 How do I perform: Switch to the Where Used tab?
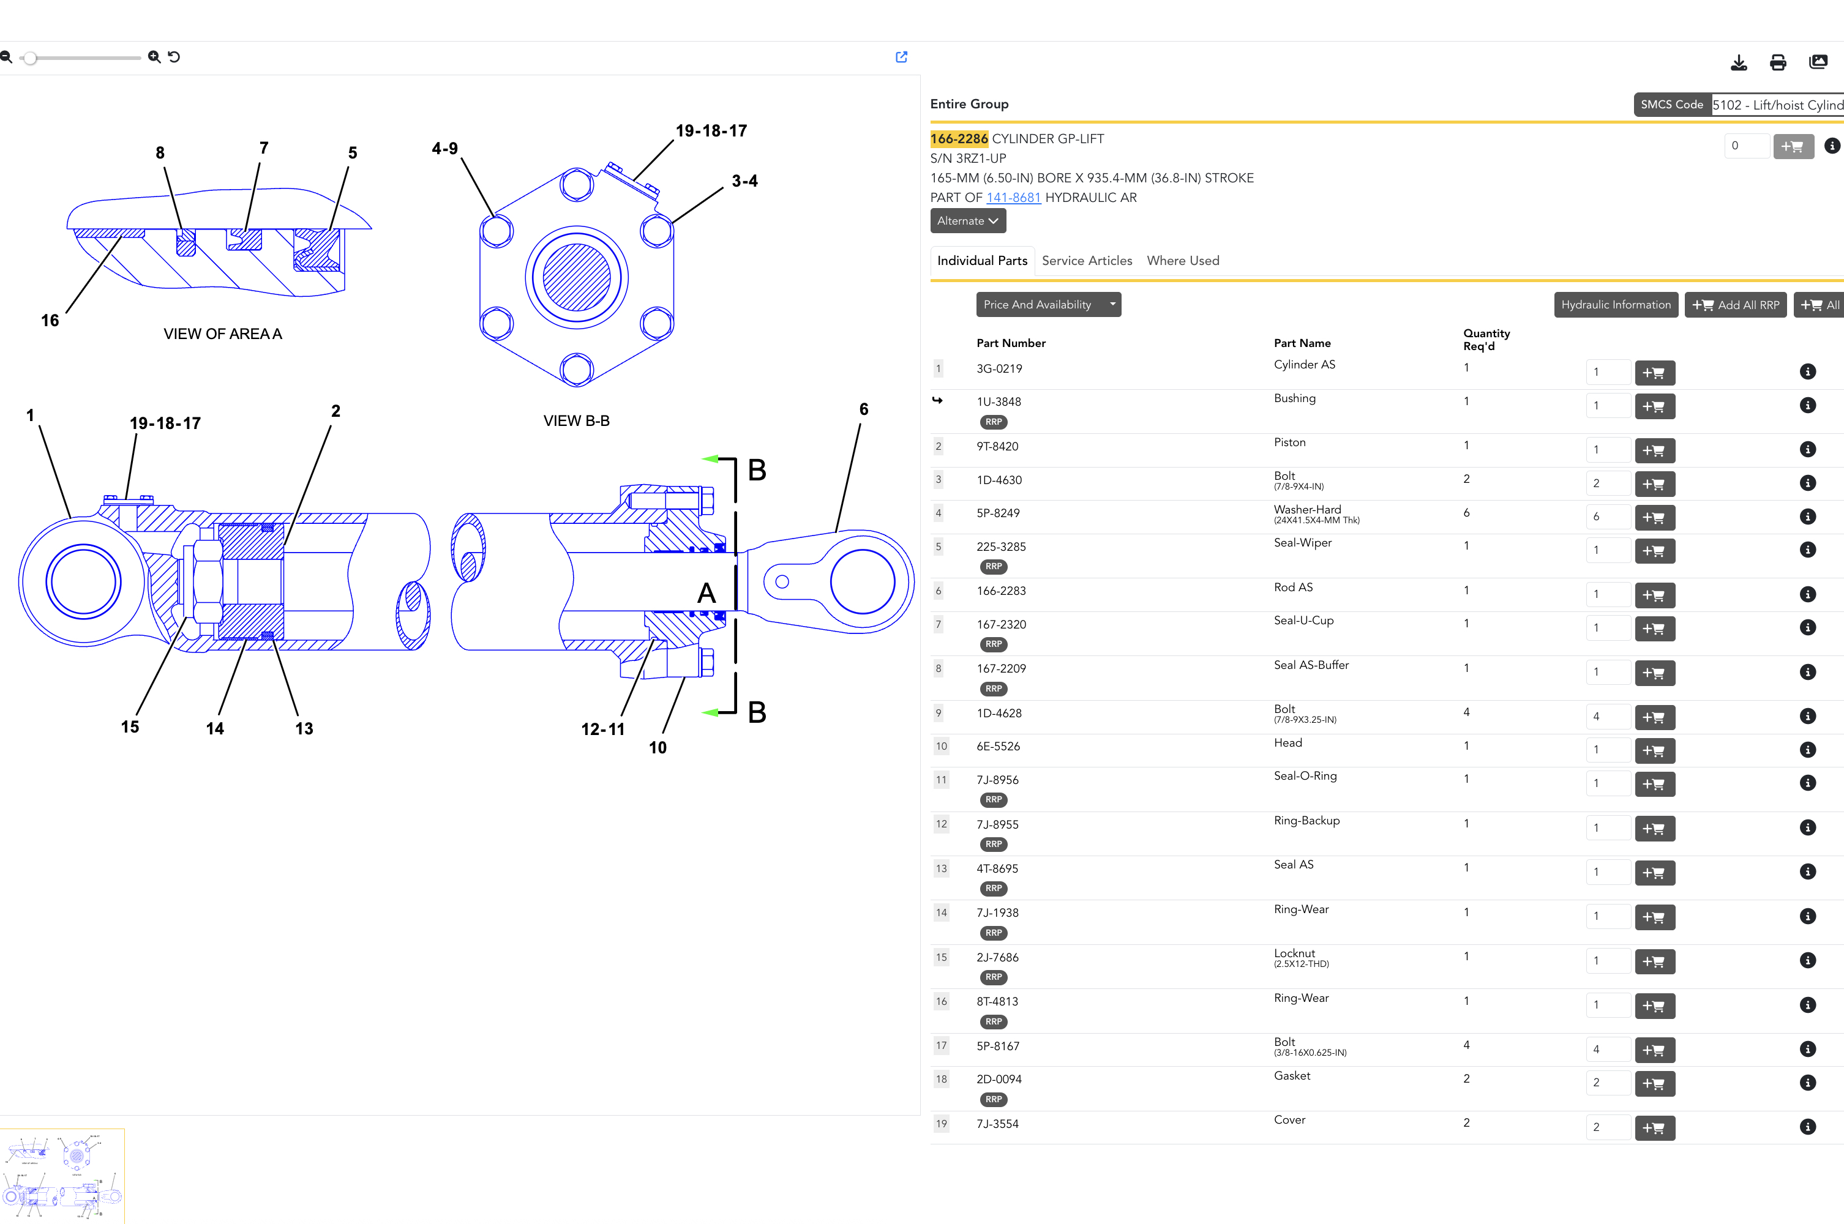click(x=1182, y=261)
